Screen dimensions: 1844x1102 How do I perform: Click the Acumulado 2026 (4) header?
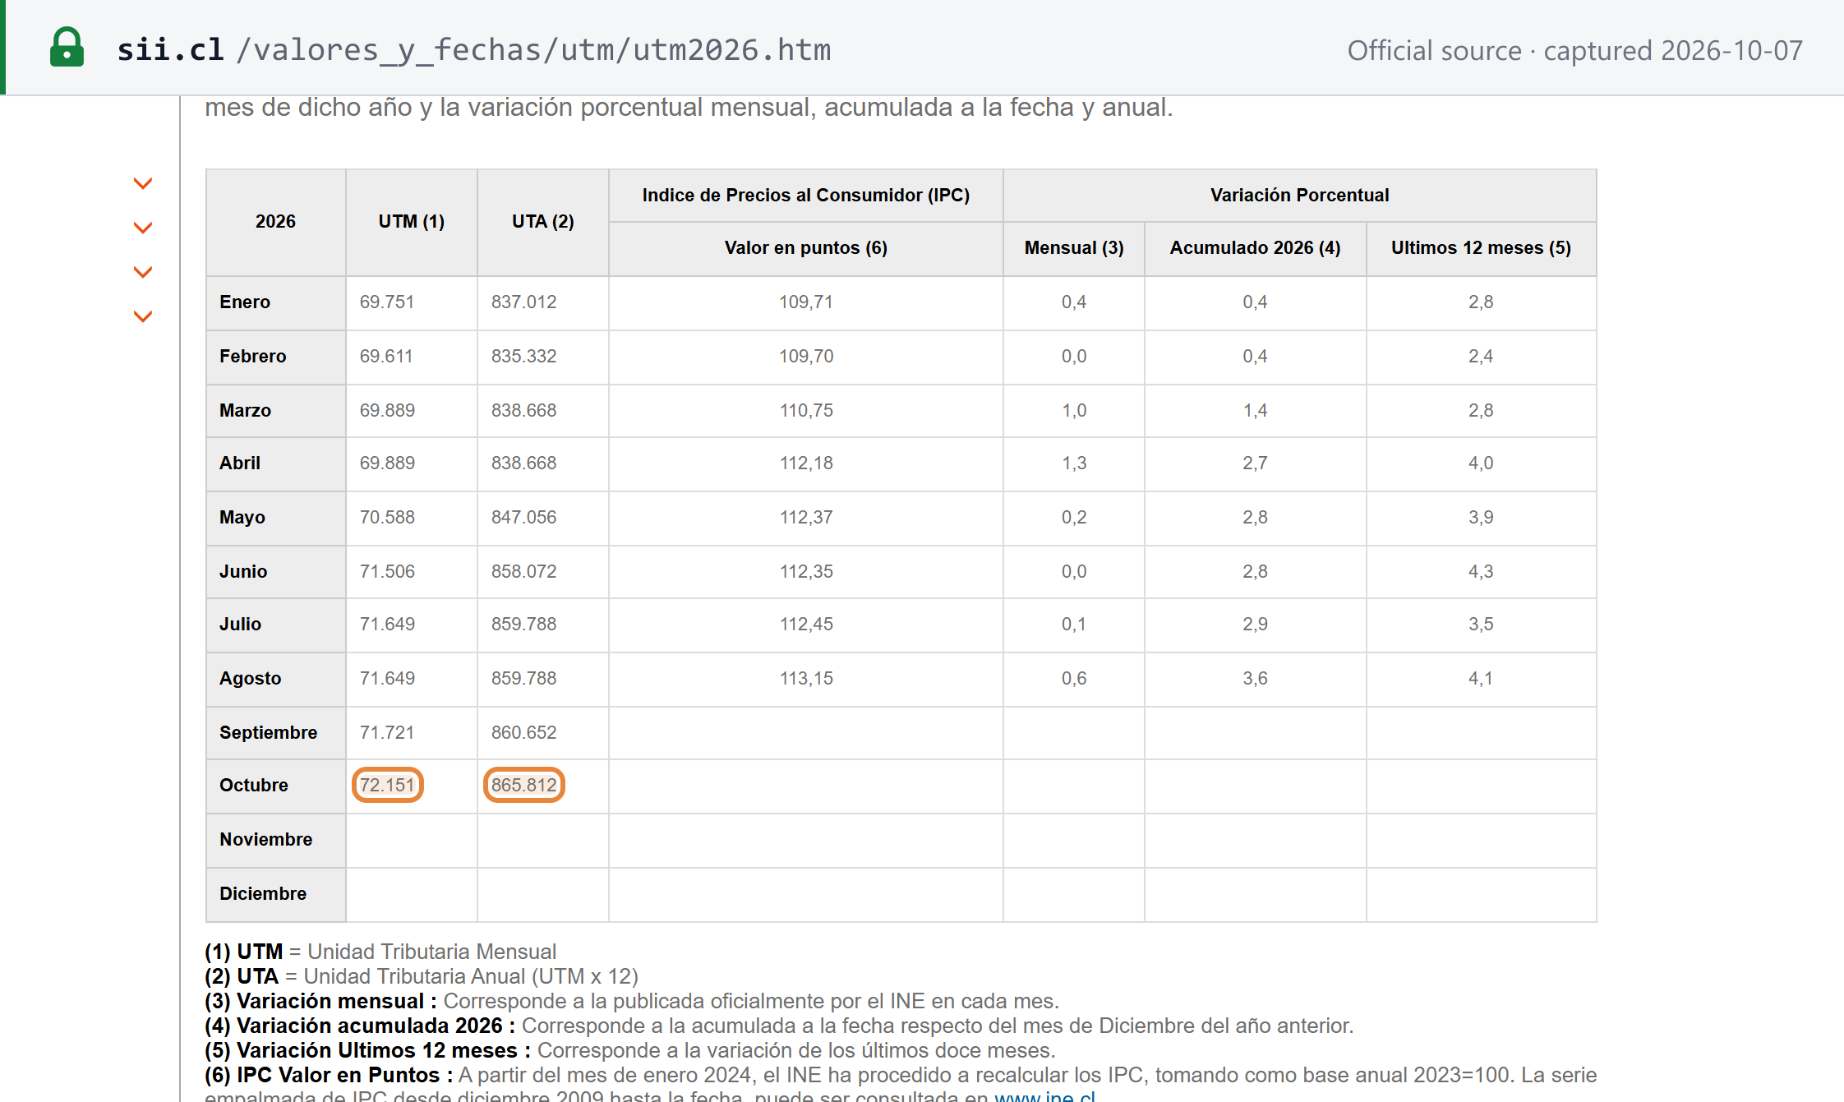[x=1255, y=247]
